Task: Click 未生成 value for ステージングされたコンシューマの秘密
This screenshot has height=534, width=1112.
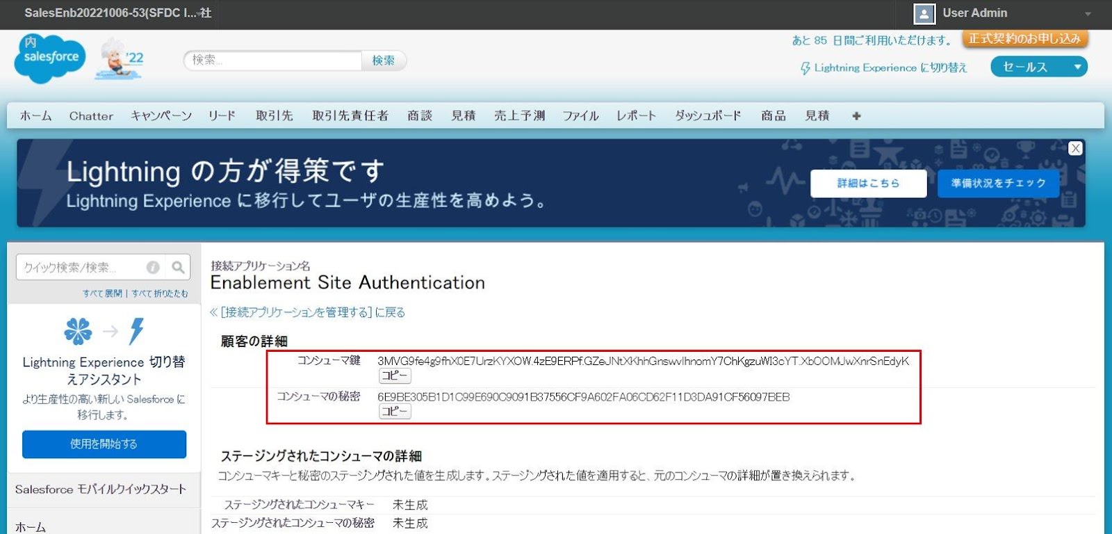Action: click(x=410, y=523)
